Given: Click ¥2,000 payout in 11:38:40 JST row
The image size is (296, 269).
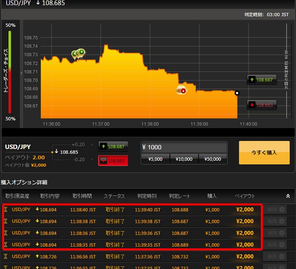Looking at the screenshot, I should coord(245,209).
